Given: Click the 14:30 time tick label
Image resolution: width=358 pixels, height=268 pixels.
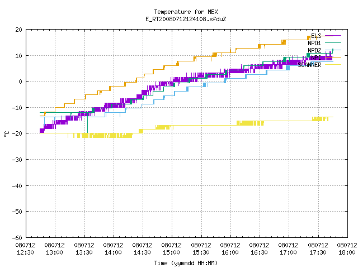Looking at the screenshot, I should coord(143,252).
